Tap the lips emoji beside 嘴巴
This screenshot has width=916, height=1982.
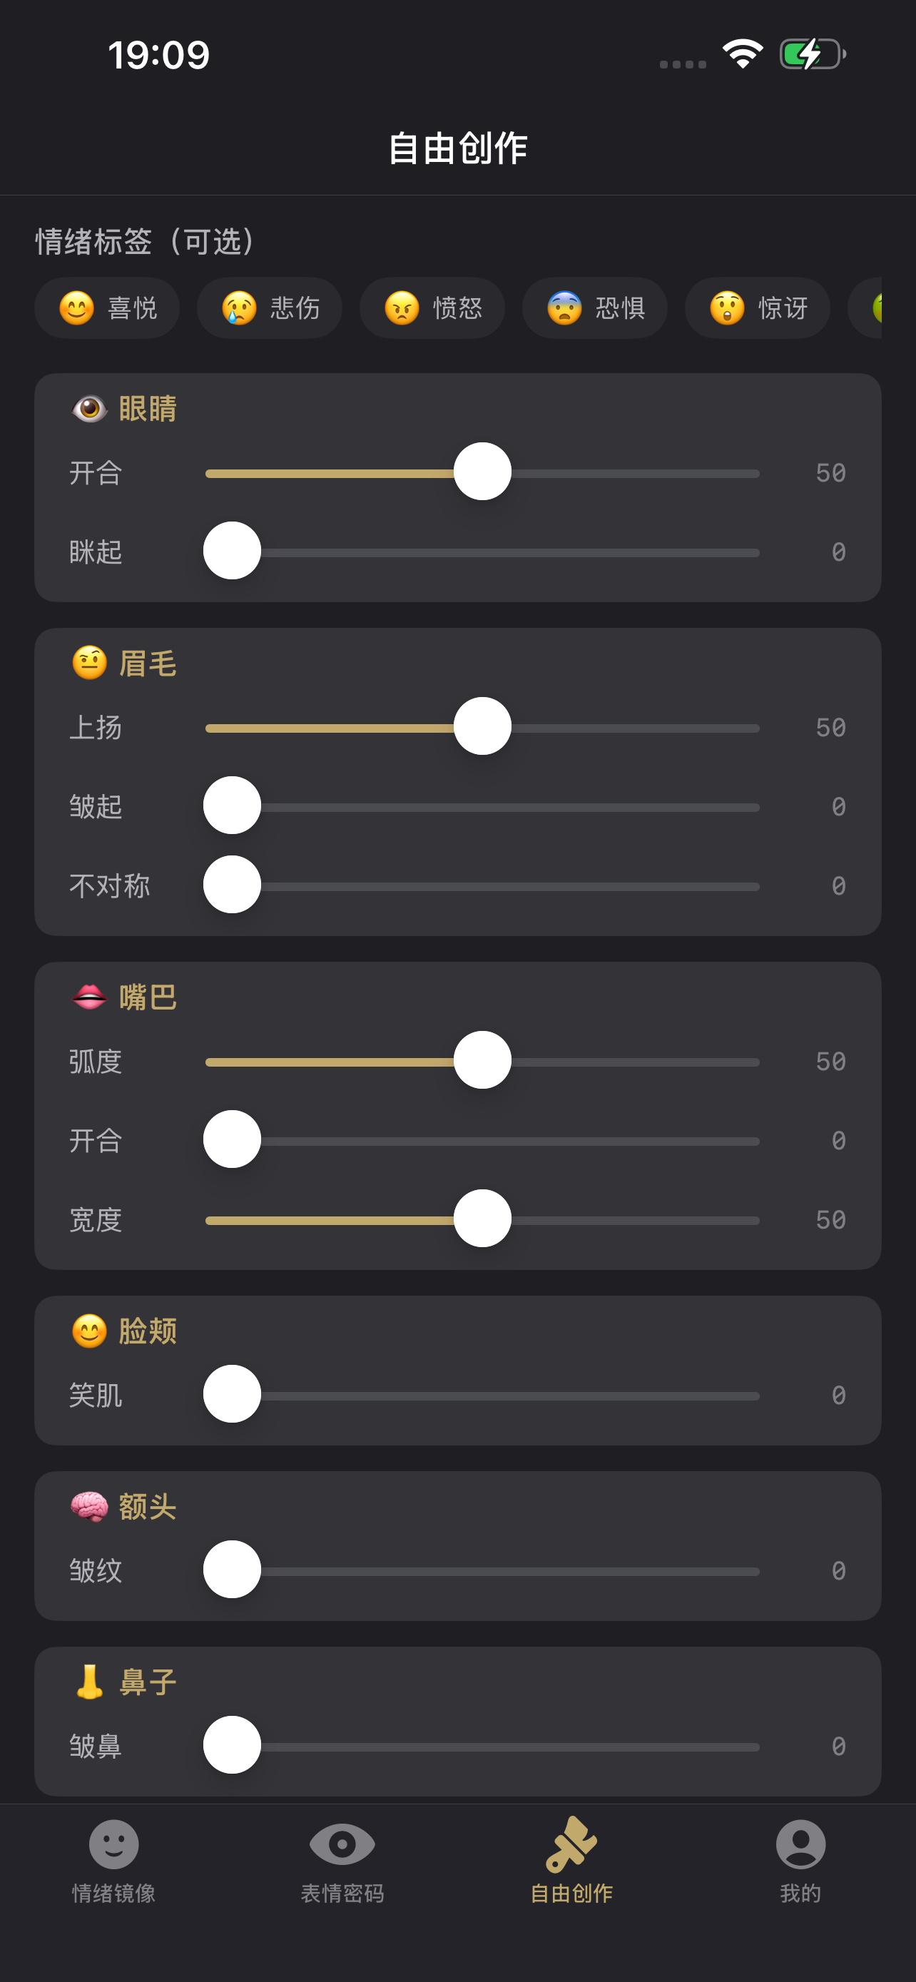coord(89,997)
